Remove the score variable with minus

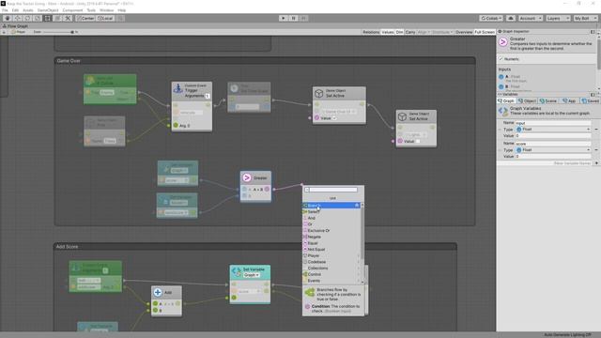596,150
